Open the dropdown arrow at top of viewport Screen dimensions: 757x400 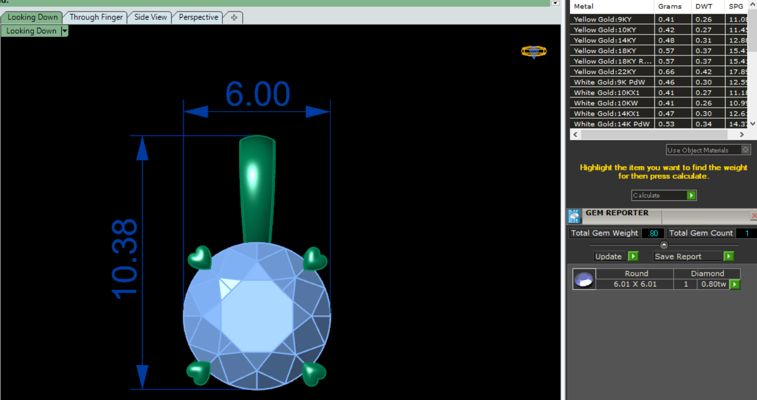click(x=555, y=3)
